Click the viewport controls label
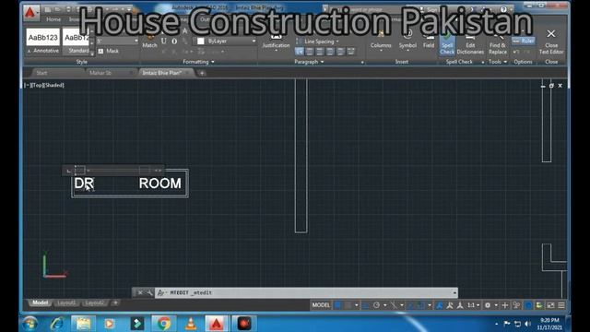Image resolution: width=590 pixels, height=332 pixels. pyautogui.click(x=44, y=86)
